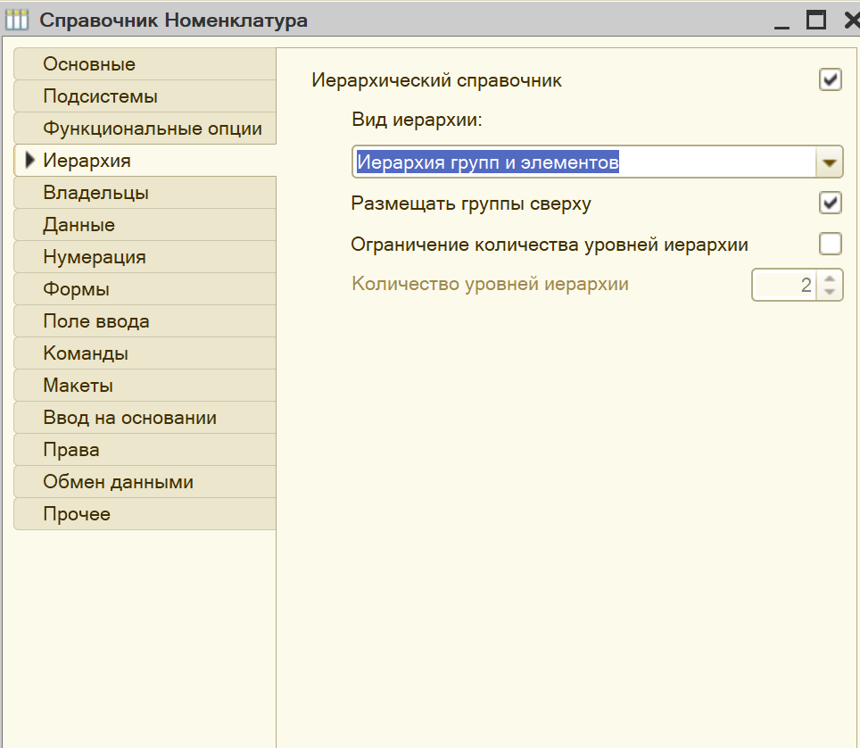Switch to Нумерация tab
The image size is (860, 748).
[x=145, y=257]
